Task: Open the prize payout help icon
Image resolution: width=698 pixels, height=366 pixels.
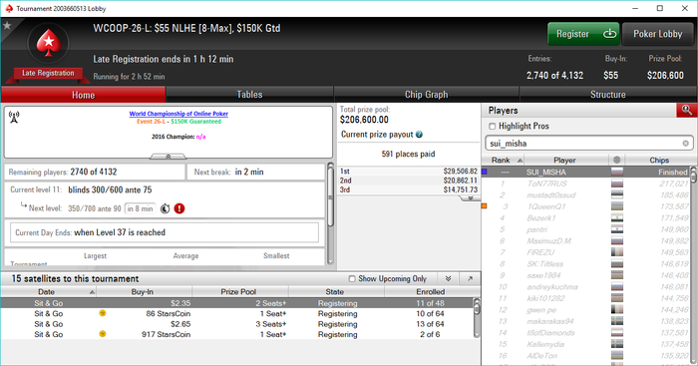Action: pyautogui.click(x=419, y=135)
